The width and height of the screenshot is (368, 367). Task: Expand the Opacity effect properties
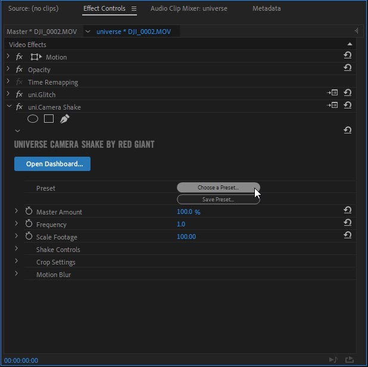(8, 69)
